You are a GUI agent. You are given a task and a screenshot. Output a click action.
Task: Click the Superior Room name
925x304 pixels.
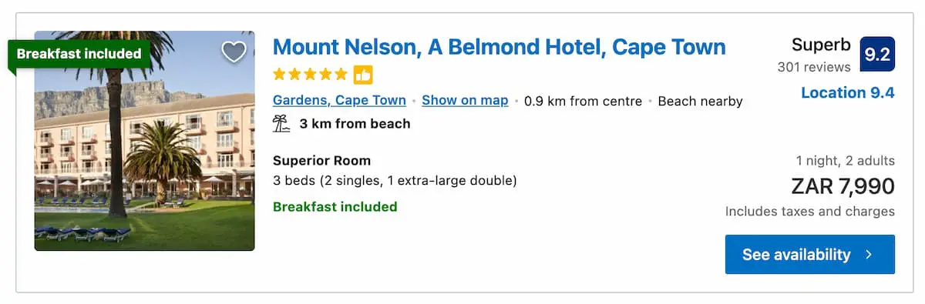321,161
